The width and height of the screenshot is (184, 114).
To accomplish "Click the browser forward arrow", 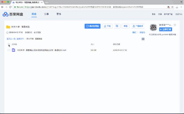I will (x=6, y=7).
